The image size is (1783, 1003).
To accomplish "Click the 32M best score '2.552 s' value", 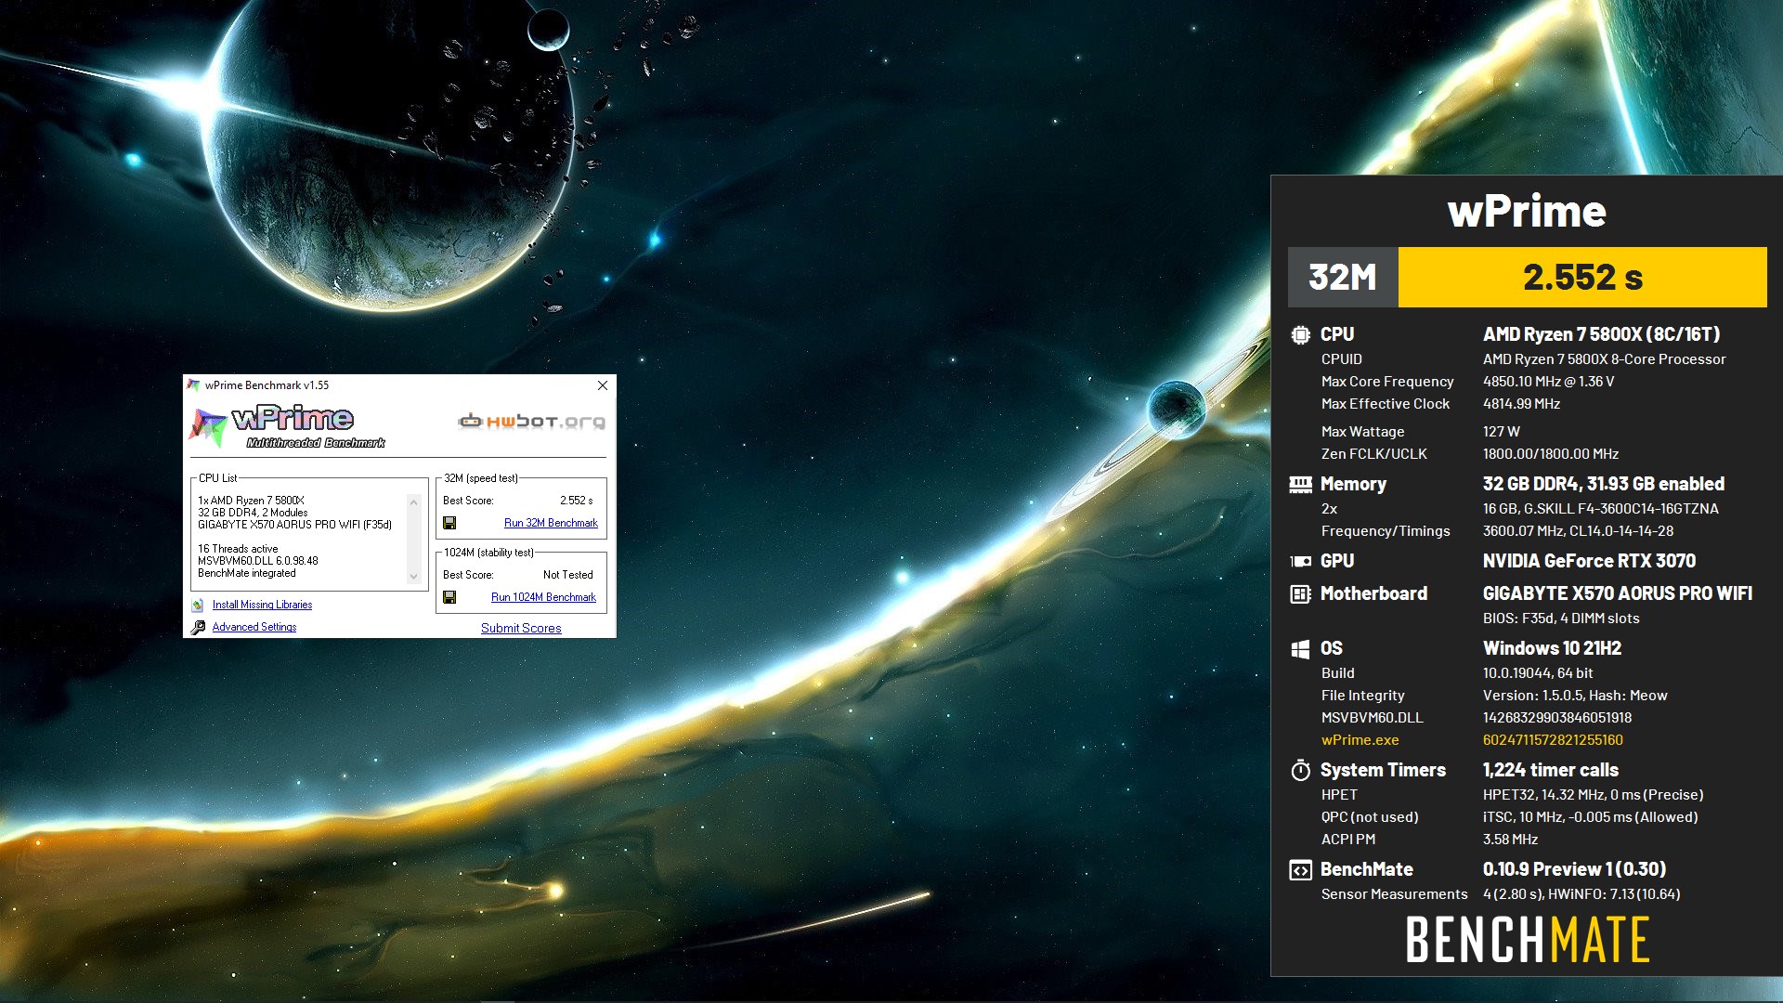I will pyautogui.click(x=576, y=501).
